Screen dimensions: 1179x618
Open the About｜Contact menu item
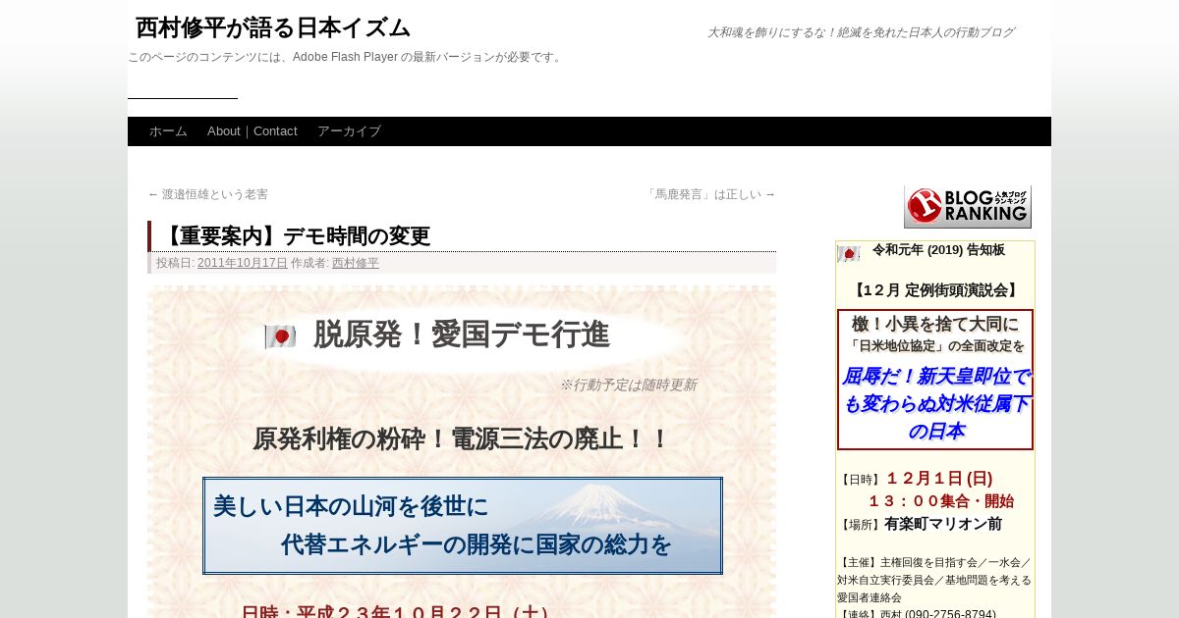pos(253,131)
